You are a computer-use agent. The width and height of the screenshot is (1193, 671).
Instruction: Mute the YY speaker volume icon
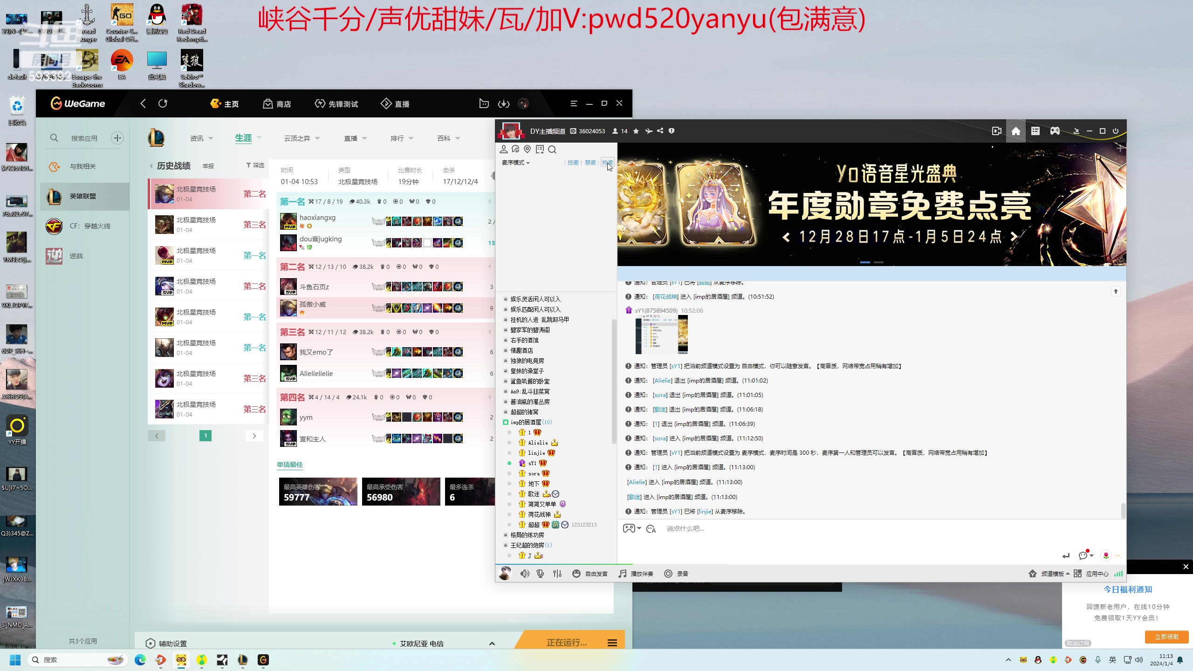(525, 574)
